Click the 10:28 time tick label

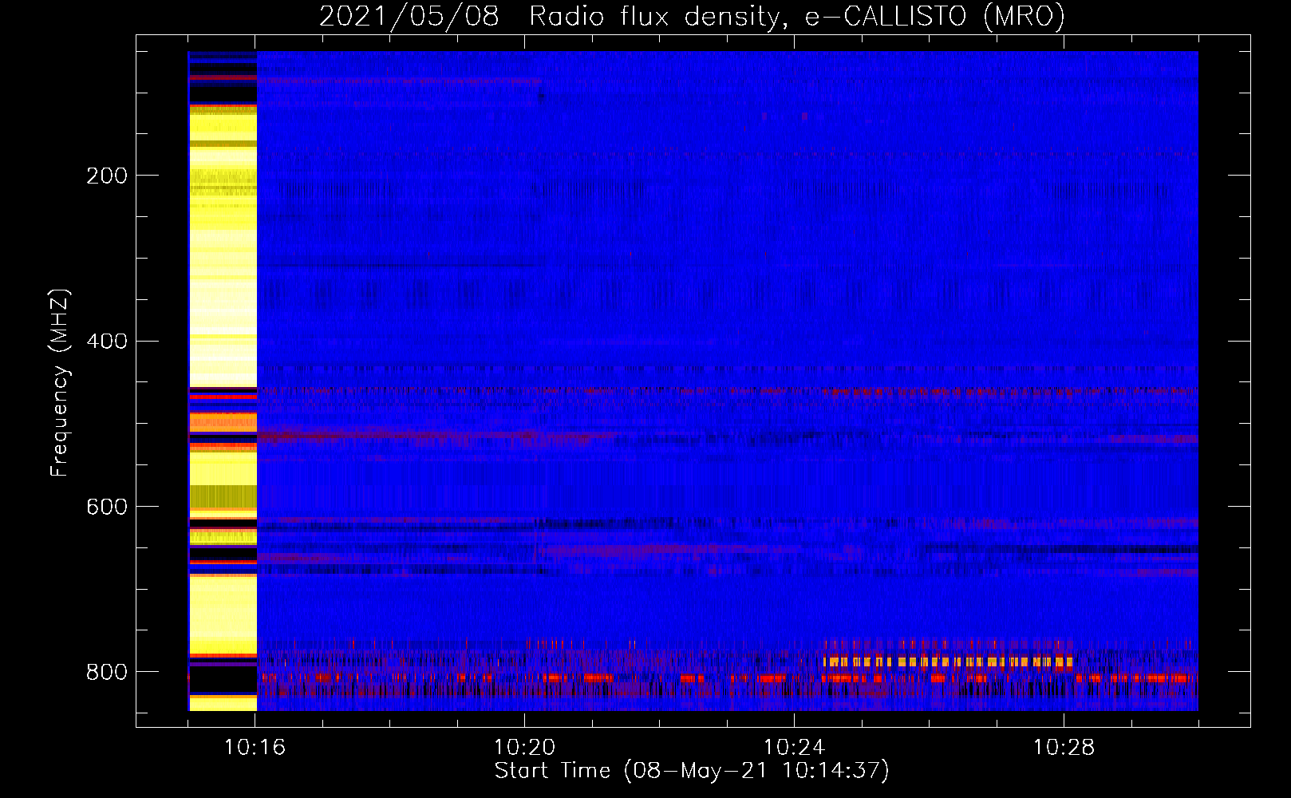pyautogui.click(x=1064, y=748)
